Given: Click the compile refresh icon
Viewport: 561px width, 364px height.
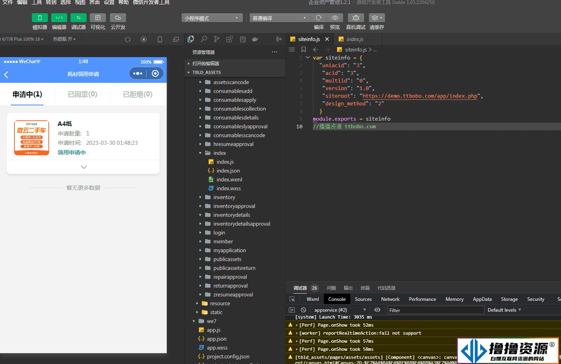Looking at the screenshot, I should [319, 18].
